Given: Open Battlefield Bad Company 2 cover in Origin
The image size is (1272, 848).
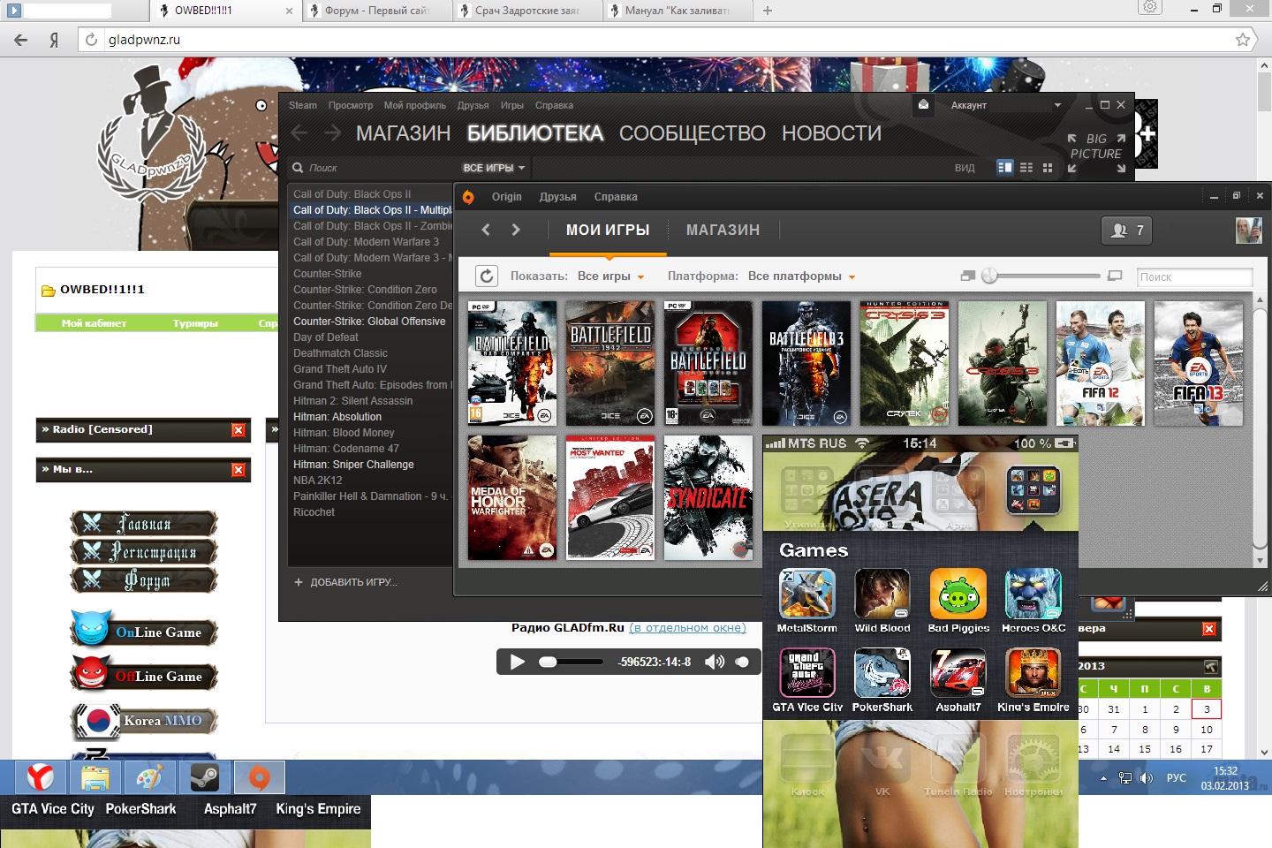Looking at the screenshot, I should pos(512,363).
